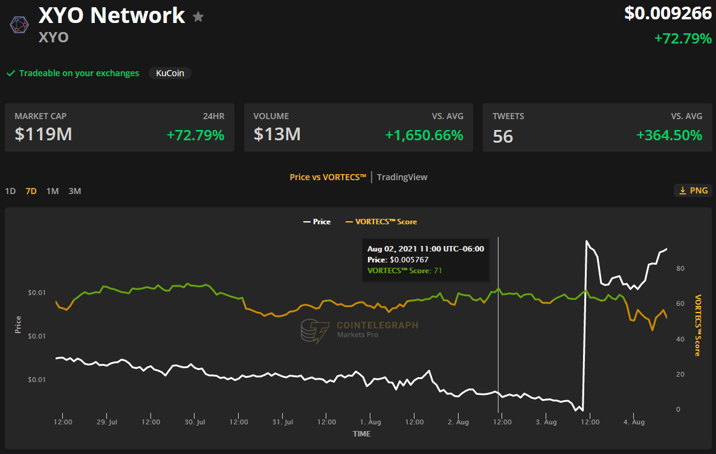Show the Price vs VORTECS chart
The image size is (716, 454).
328,177
